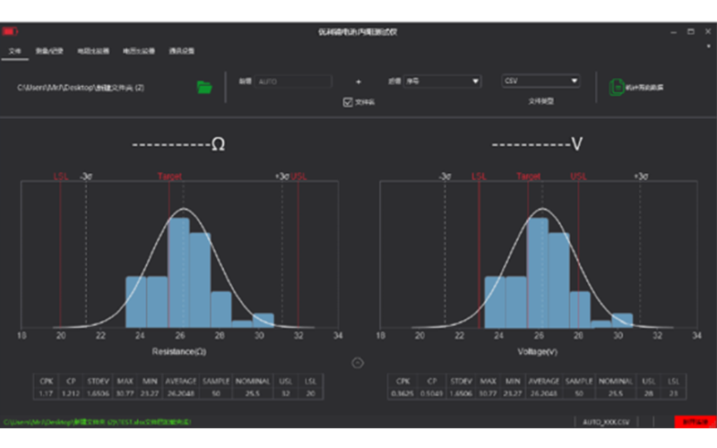
Task: Click inside the AUTO name input field
Action: pyautogui.click(x=293, y=82)
